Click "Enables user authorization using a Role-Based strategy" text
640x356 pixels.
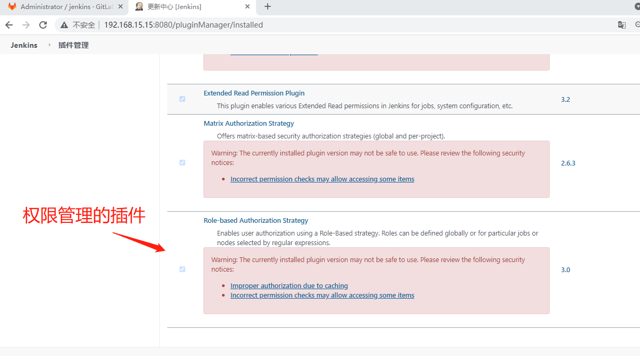tap(378, 238)
